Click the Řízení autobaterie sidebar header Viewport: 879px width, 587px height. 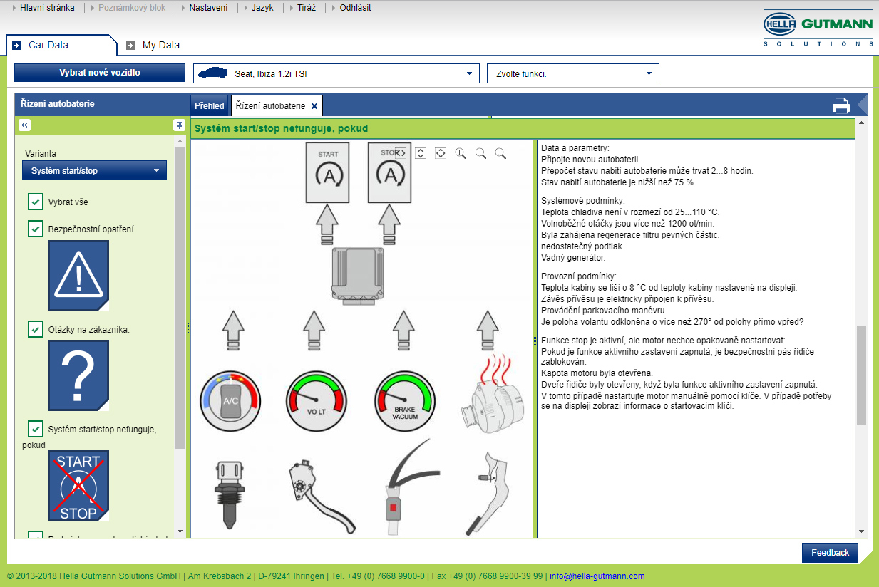tap(102, 104)
